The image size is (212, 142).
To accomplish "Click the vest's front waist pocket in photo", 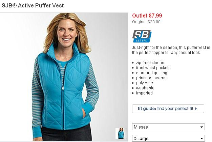I will [x=84, y=113].
